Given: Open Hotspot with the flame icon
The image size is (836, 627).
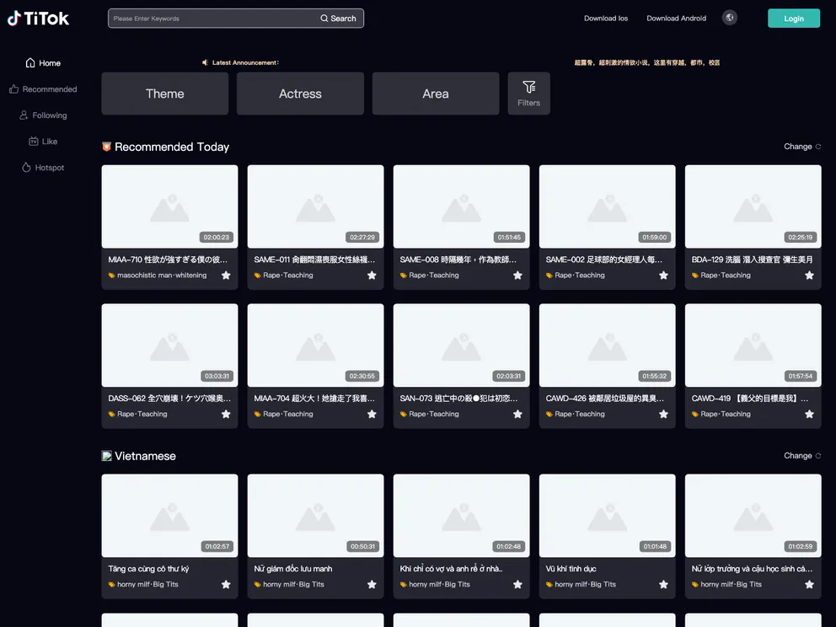Looking at the screenshot, I should (24, 167).
